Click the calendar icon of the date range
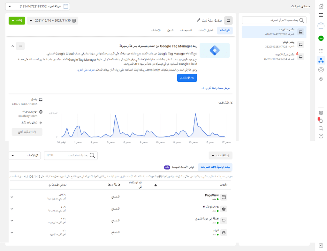The width and height of the screenshot is (327, 251). click(x=74, y=21)
